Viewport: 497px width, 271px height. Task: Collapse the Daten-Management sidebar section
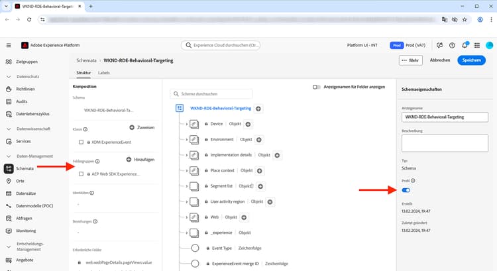(x=9, y=156)
